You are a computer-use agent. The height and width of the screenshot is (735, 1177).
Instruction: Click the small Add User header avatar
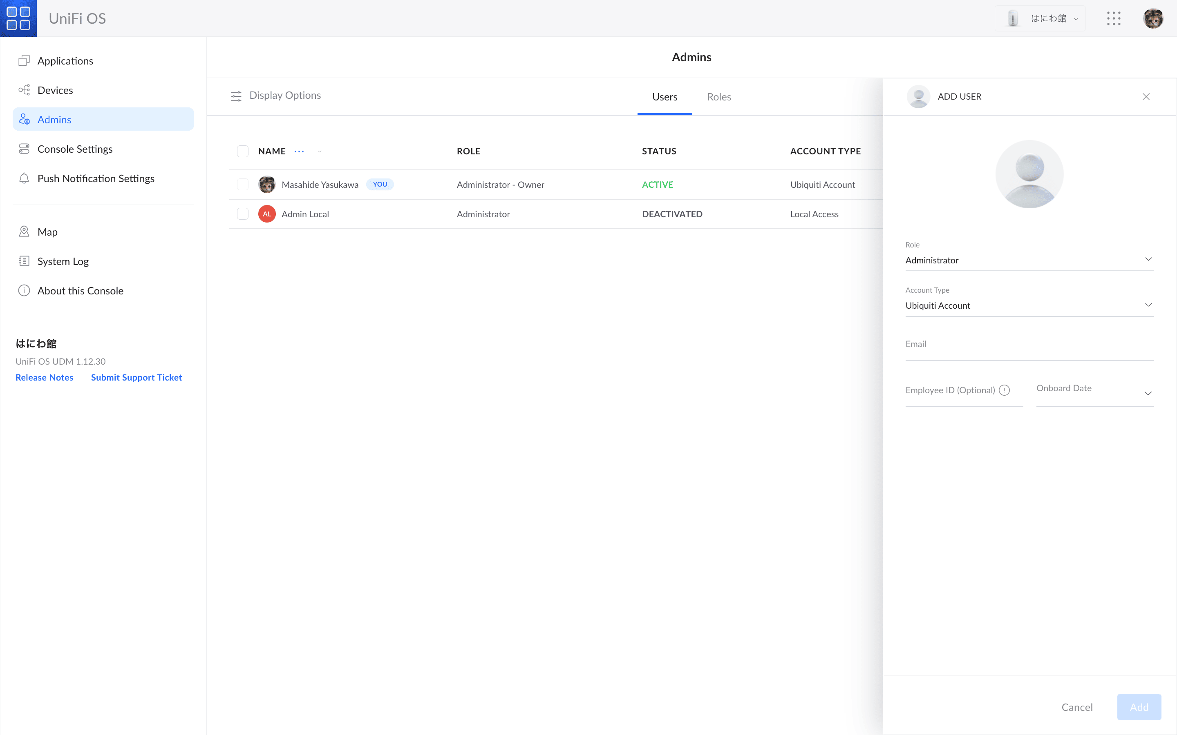coord(918,96)
